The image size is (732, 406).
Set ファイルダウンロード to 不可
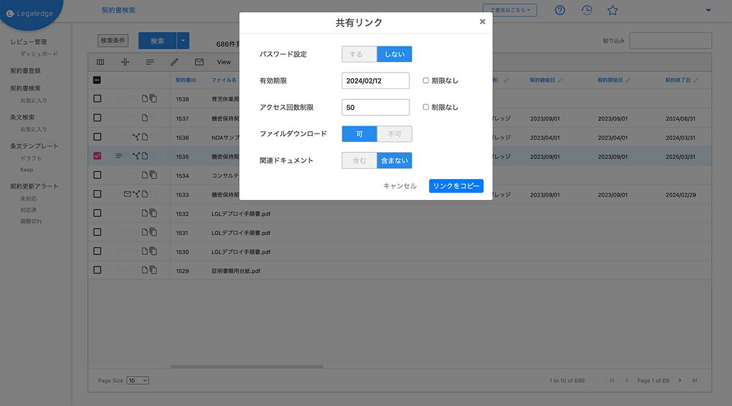(x=395, y=134)
